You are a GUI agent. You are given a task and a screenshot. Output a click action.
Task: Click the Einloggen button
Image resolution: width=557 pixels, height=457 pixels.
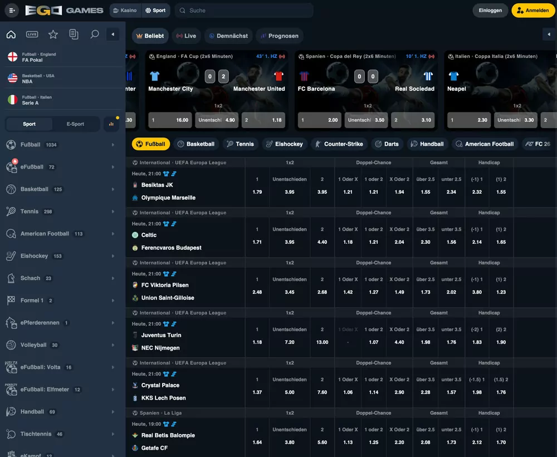(x=490, y=10)
